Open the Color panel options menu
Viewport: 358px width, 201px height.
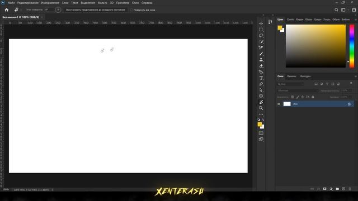[x=356, y=20]
